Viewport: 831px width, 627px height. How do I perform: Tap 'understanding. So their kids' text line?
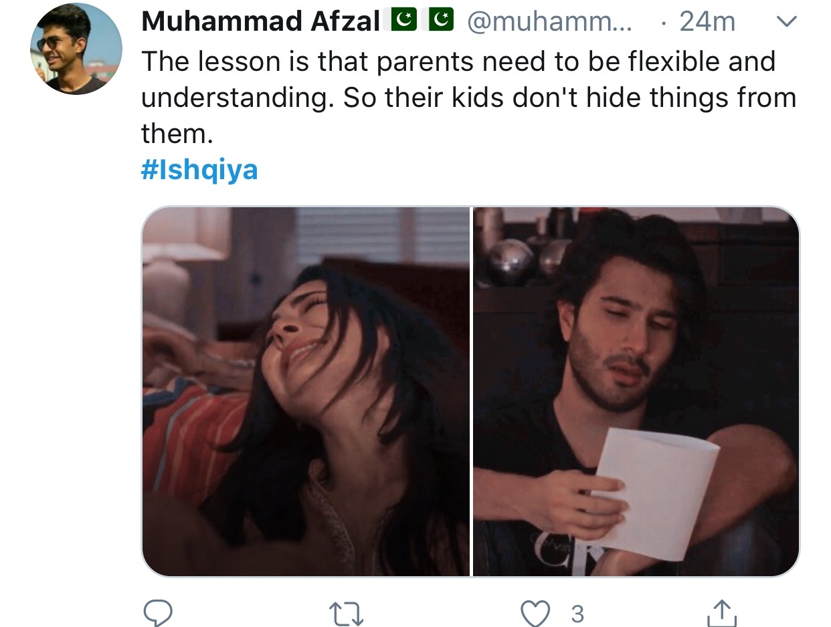[468, 98]
